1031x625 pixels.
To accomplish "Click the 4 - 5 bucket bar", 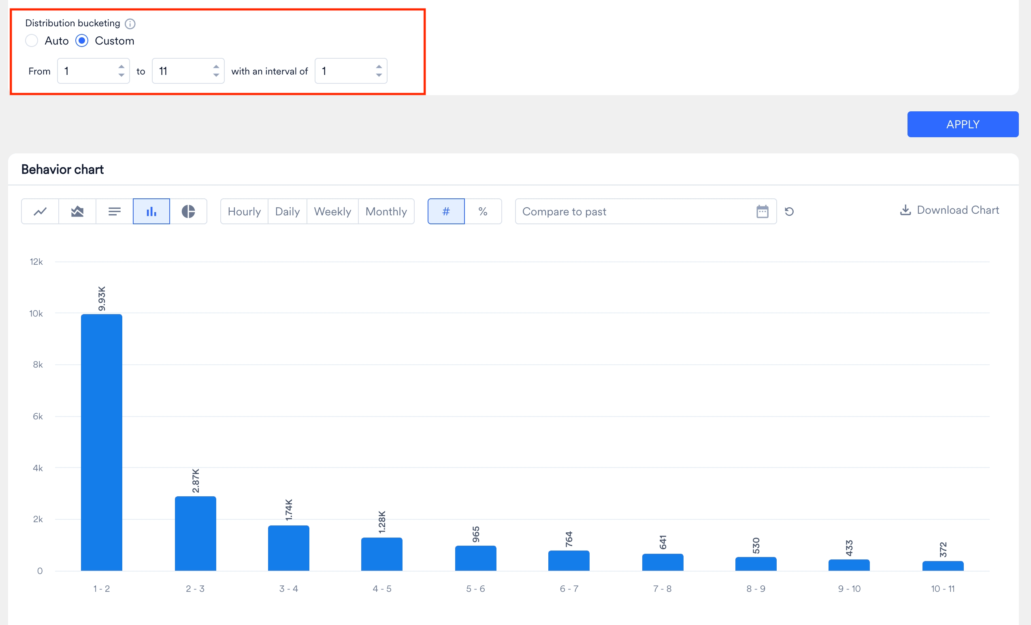I will (x=382, y=554).
